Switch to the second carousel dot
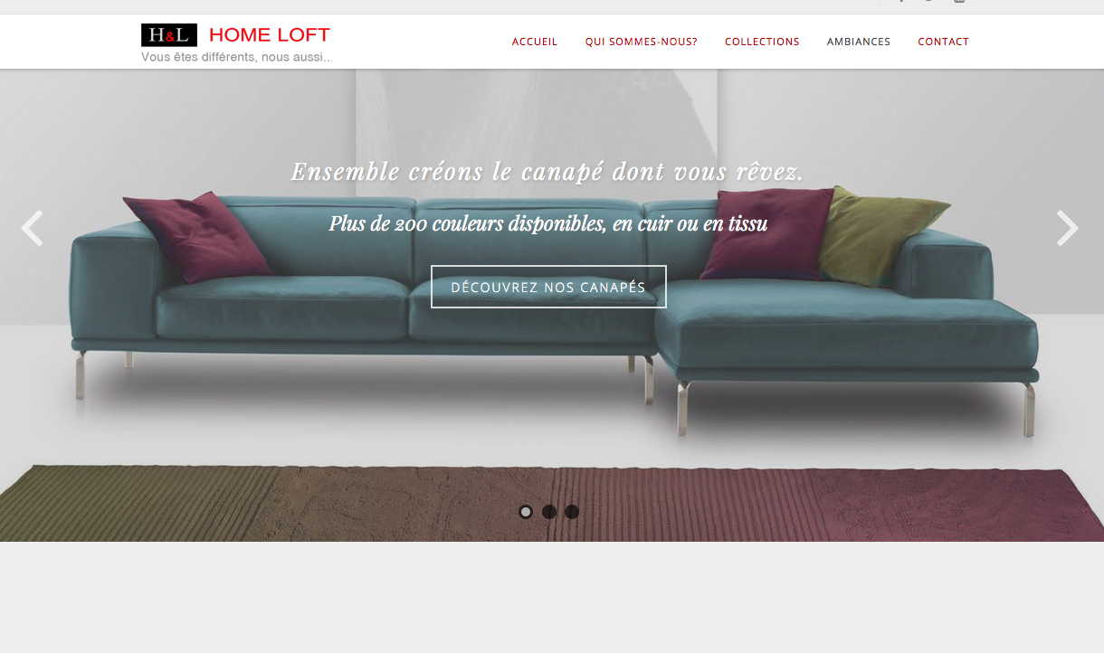1104x653 pixels. point(548,512)
